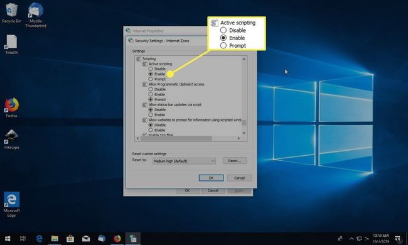Select Enable under Active scripting
The height and width of the screenshot is (245, 408).
point(157,74)
